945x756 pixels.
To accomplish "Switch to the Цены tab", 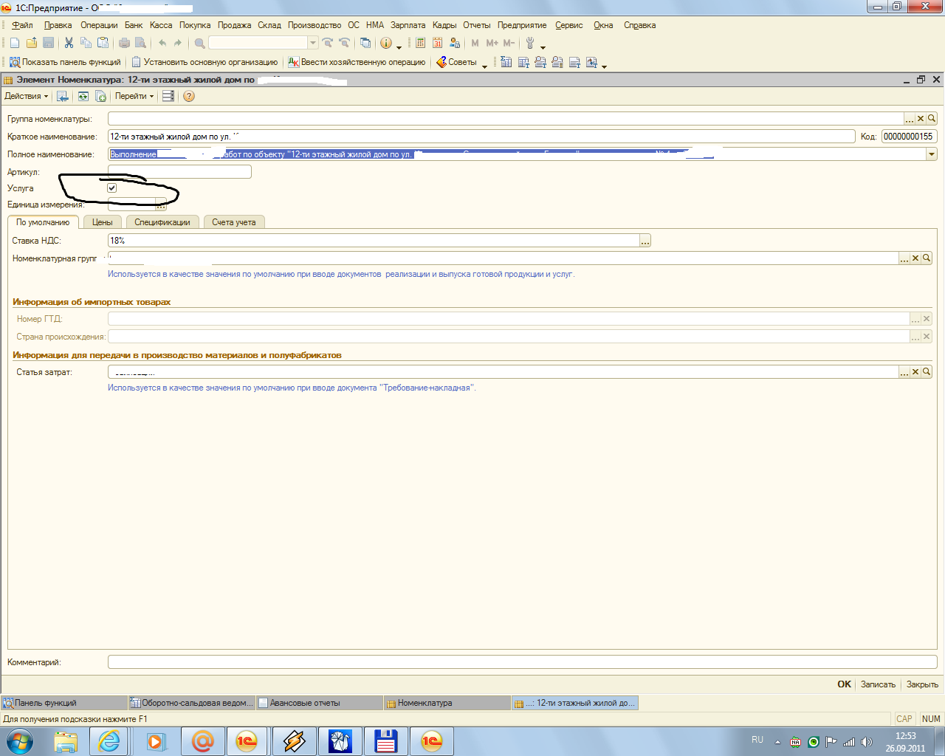I will coord(102,222).
